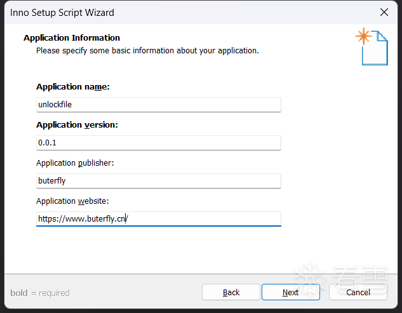Go to the previous page with Back
The width and height of the screenshot is (402, 313).
(x=231, y=292)
